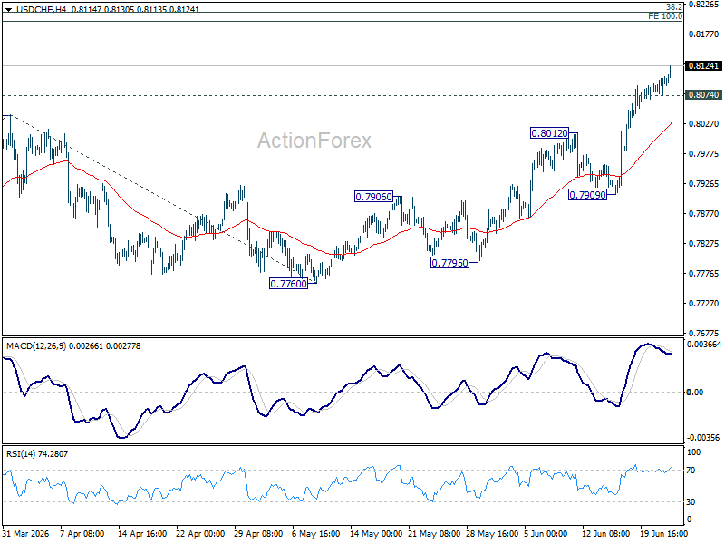This screenshot has width=725, height=544.
Task: Click the FE 100.0 Fibonacci label
Action: click(x=665, y=16)
